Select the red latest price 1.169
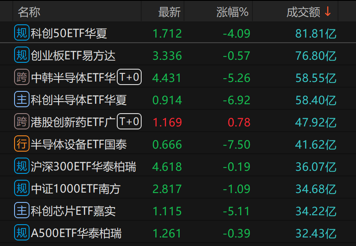 pyautogui.click(x=167, y=122)
